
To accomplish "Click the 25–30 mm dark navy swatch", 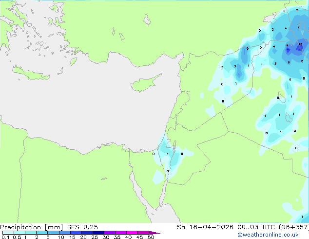I will tap(98, 233).
